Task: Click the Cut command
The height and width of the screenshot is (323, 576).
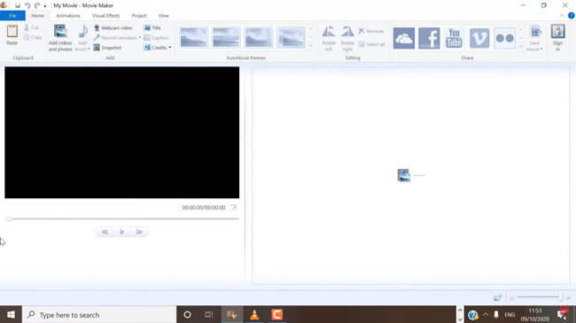Action: (32, 27)
